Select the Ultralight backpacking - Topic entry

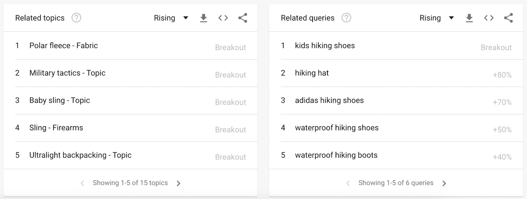[x=80, y=155]
